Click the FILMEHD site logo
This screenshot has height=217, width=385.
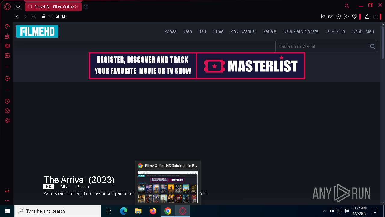(37, 31)
